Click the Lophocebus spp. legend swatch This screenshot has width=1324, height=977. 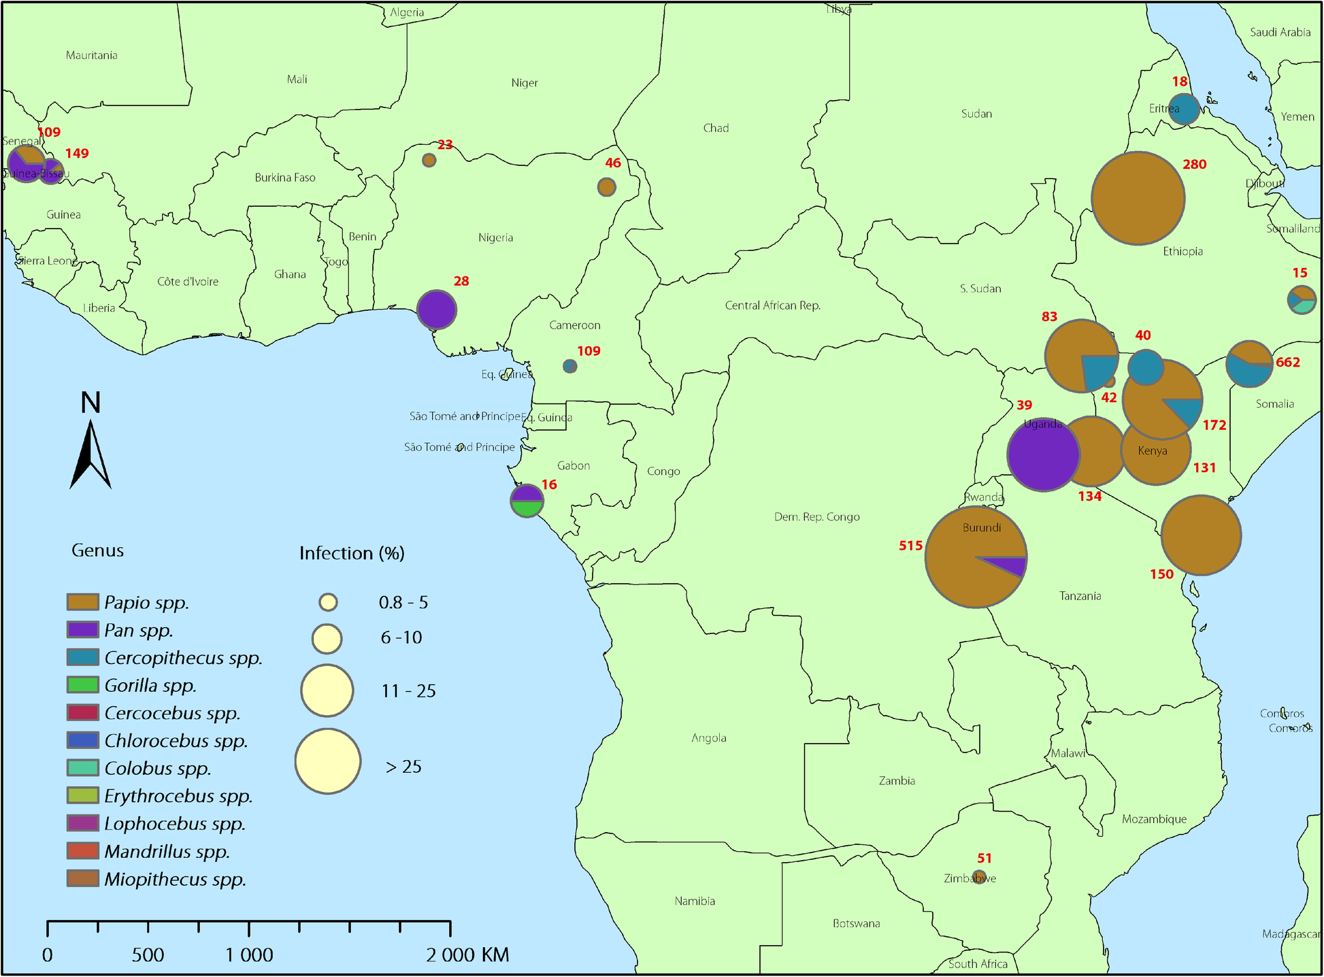pos(82,823)
